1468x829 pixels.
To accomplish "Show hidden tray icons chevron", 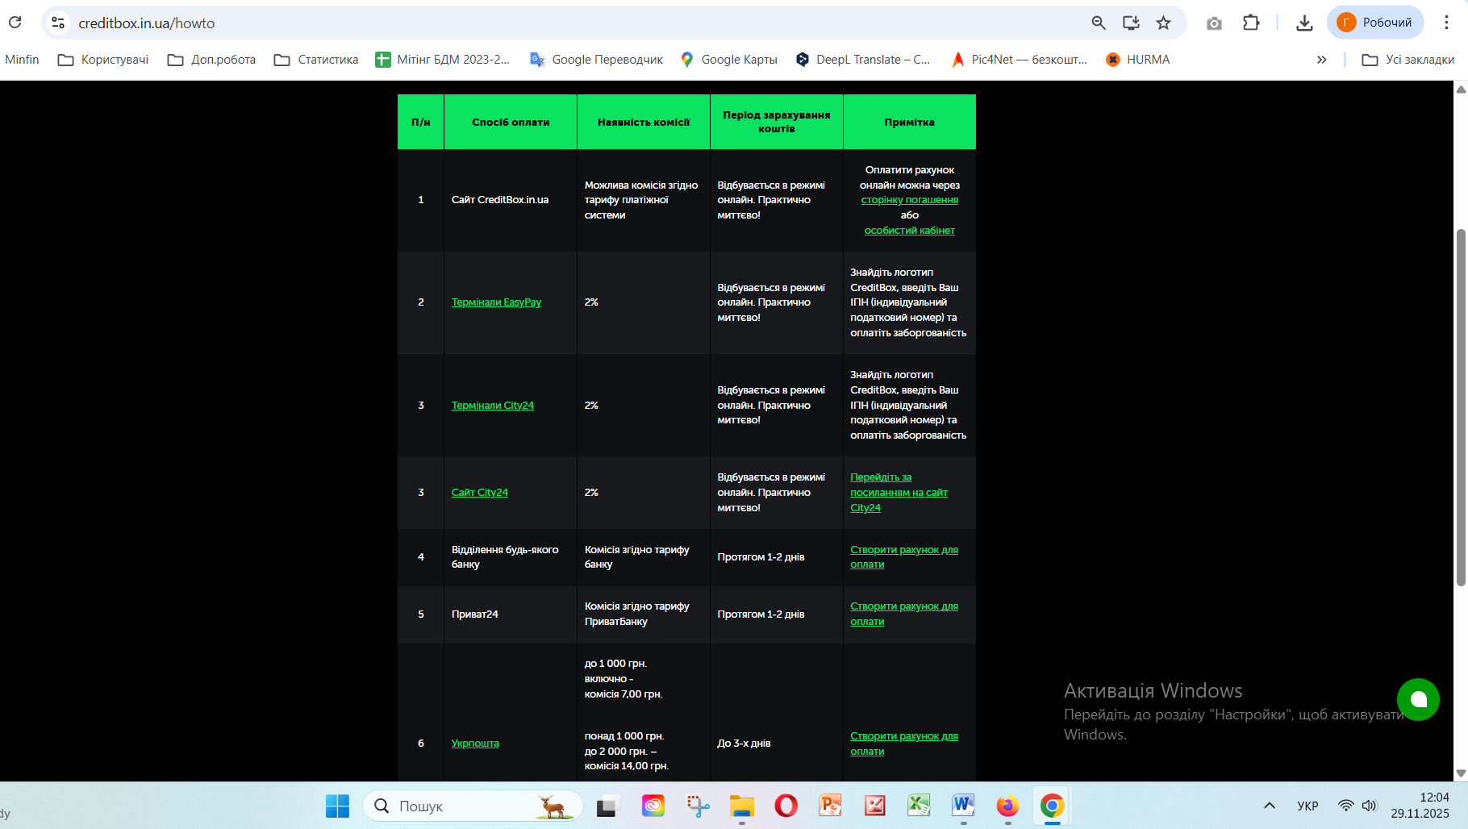I will tap(1269, 806).
